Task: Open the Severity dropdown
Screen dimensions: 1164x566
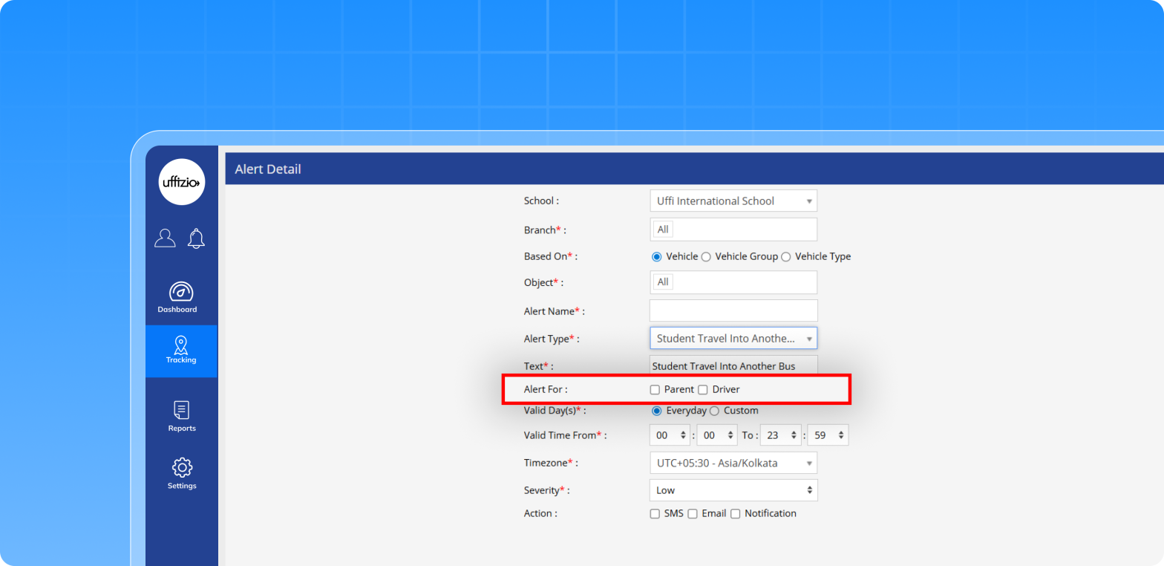Action: (733, 490)
